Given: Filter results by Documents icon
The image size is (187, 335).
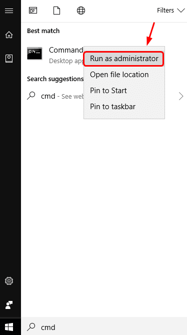Looking at the screenshot, I should [56, 11].
